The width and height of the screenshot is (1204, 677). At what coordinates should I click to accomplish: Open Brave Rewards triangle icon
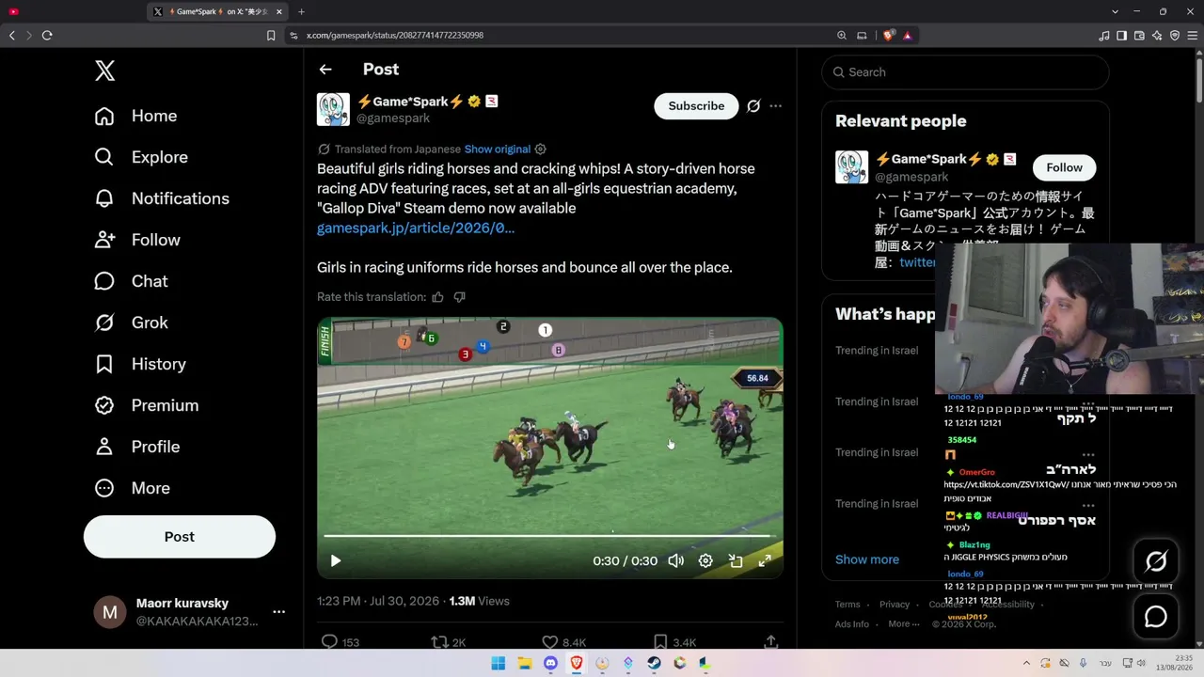click(908, 35)
